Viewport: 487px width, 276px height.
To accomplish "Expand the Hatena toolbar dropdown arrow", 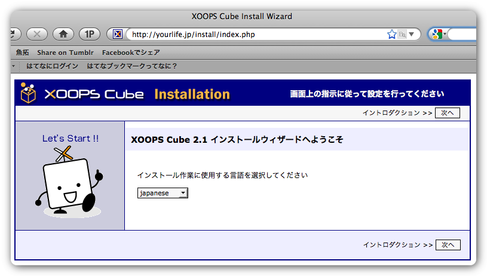I will 13,66.
